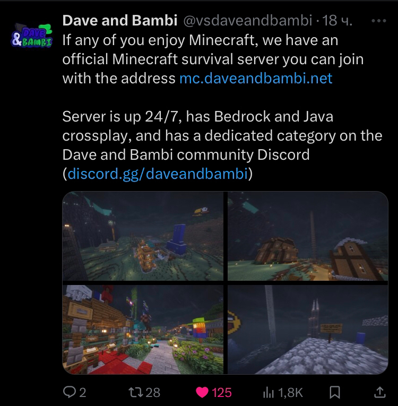Open the three-dot more options menu
This screenshot has height=406, width=398.
point(378,21)
